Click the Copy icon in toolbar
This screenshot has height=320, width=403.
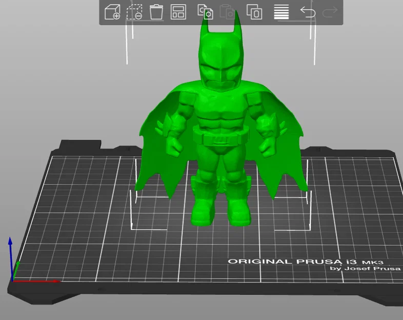[x=206, y=12]
